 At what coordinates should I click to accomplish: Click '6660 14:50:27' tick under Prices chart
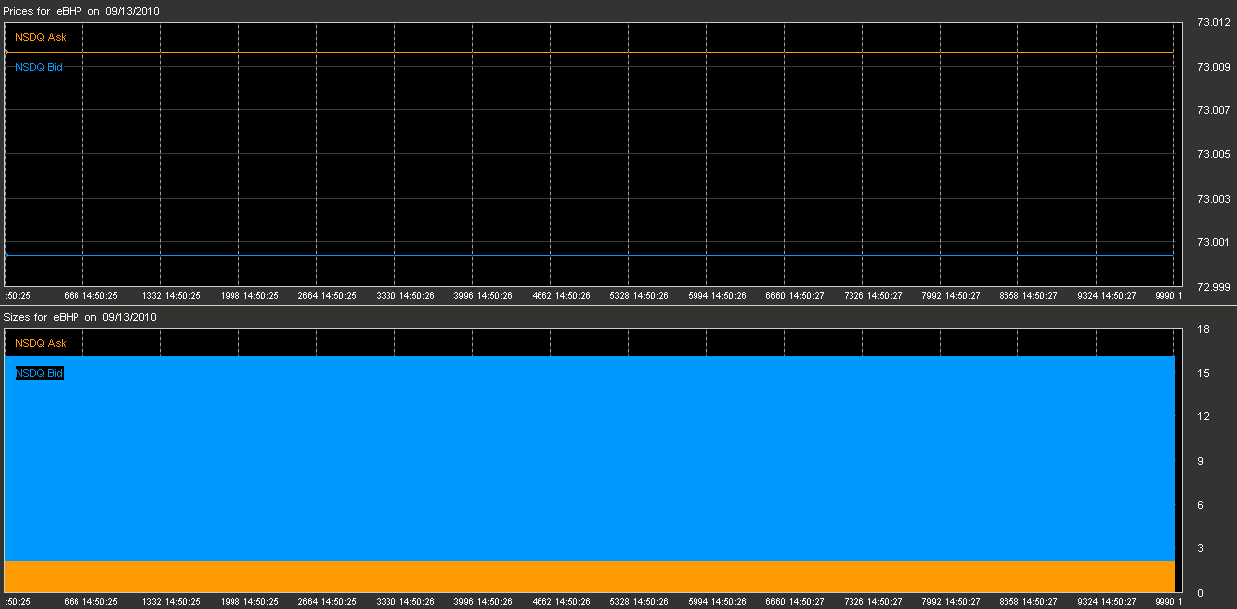pyautogui.click(x=795, y=295)
